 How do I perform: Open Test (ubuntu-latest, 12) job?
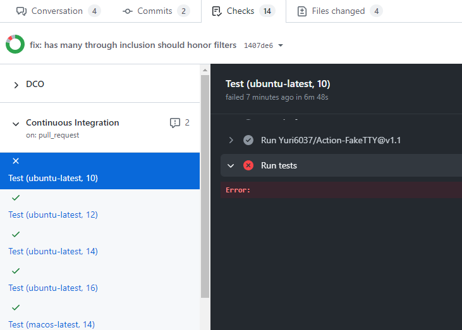point(53,215)
